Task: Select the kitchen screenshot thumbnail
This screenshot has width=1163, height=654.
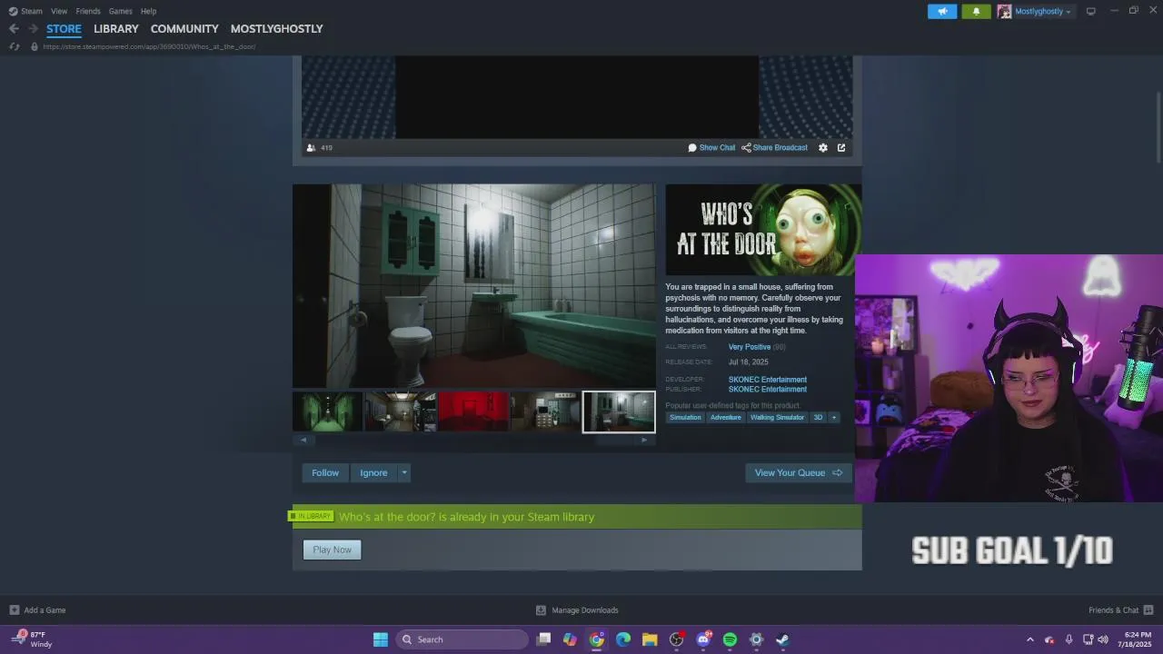Action: 401,412
